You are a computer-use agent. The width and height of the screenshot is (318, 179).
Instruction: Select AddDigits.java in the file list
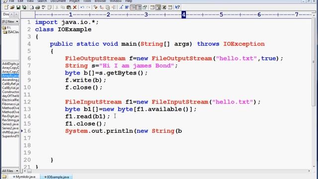pos(10,64)
